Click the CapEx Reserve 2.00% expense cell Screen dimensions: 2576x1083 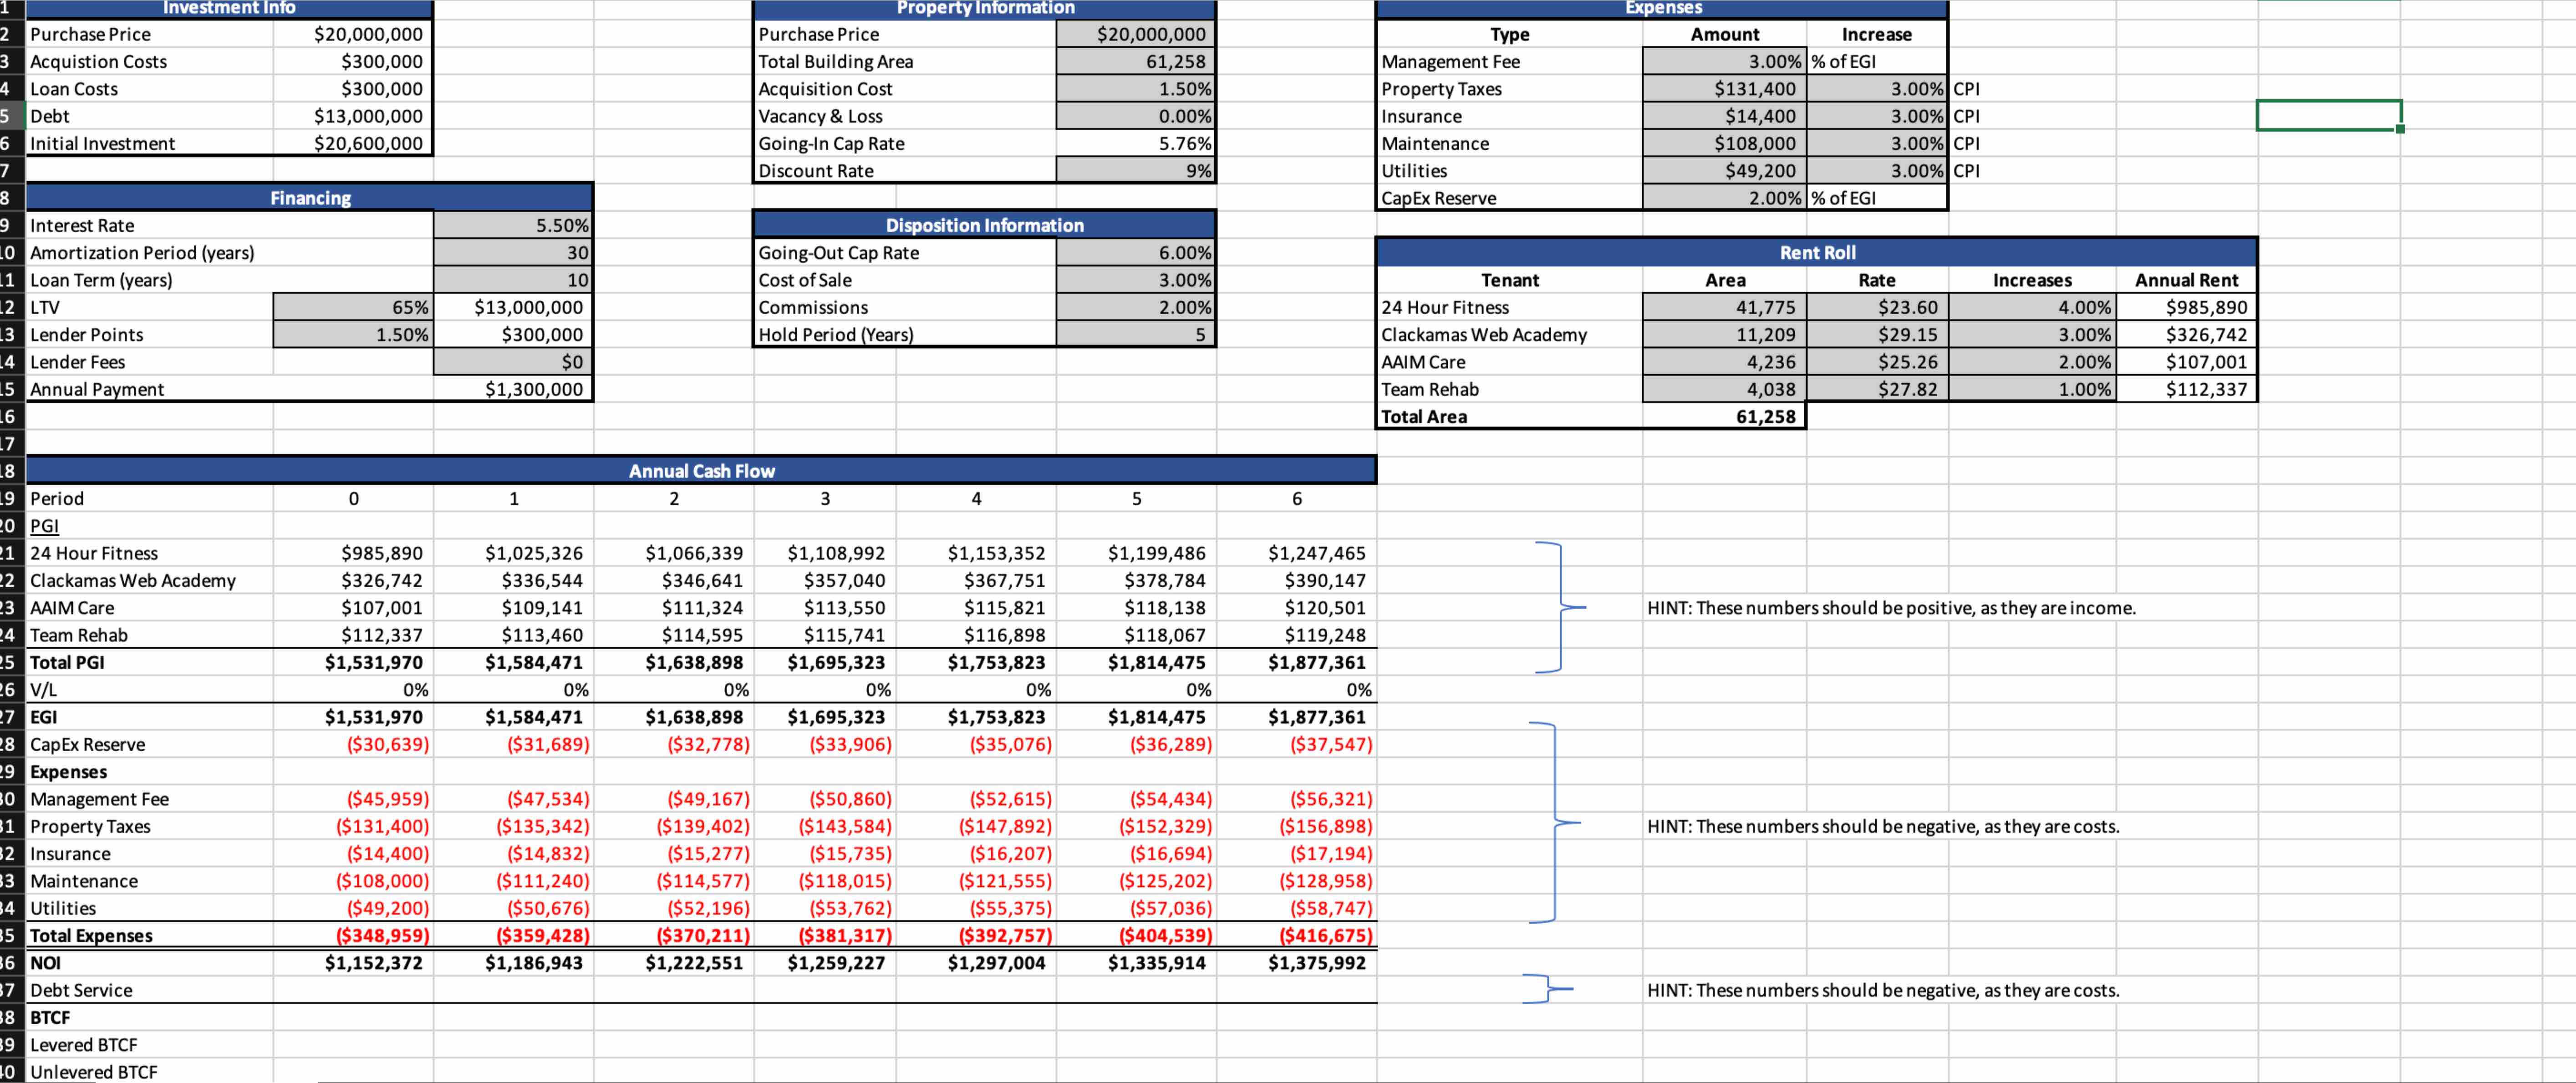(x=1724, y=198)
